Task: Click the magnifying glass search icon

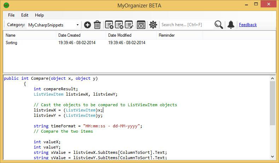Action: 219,25
